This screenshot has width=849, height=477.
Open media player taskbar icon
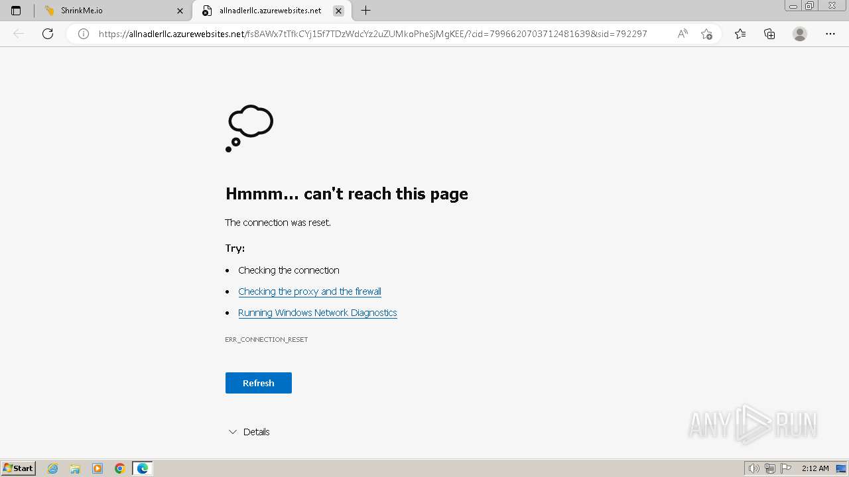[98, 468]
